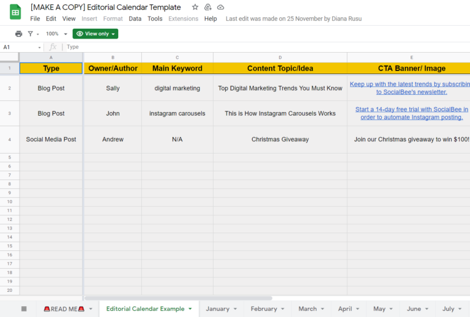Open the Format menu

(x=113, y=18)
